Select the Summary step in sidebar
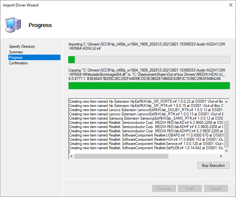 tap(16, 52)
